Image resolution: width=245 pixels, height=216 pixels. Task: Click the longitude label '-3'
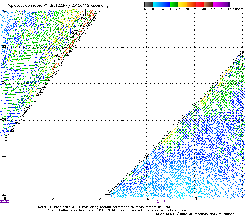(x=195, y=199)
